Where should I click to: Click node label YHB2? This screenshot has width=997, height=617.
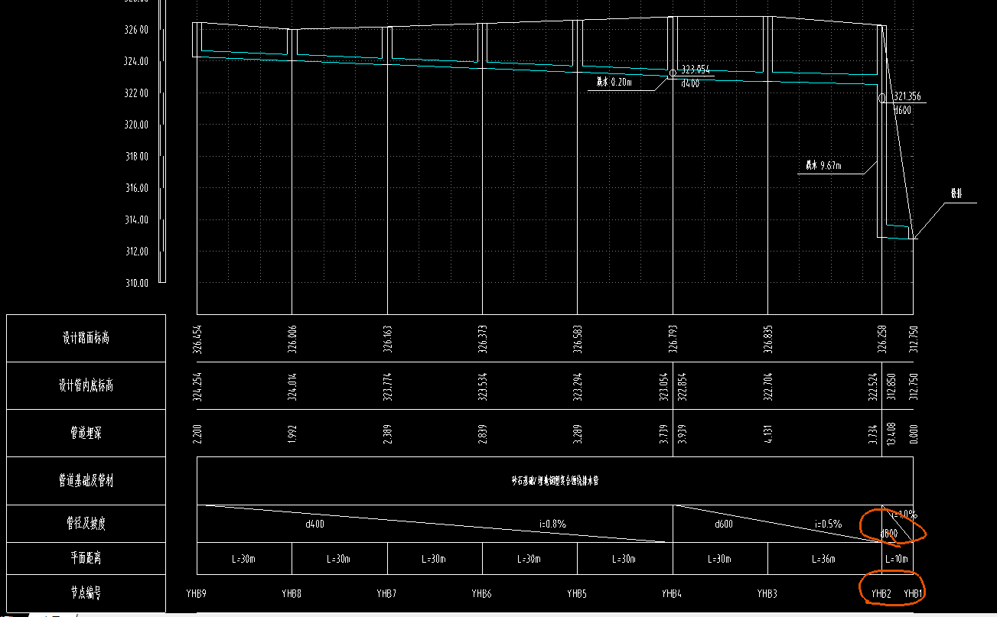881,593
